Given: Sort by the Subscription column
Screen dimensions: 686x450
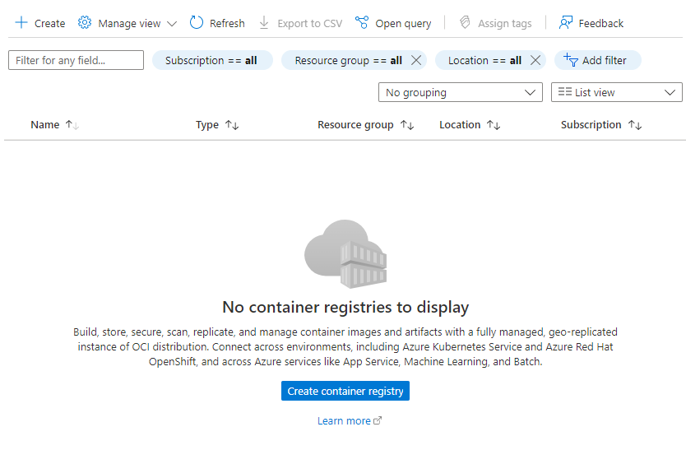Looking at the screenshot, I should [x=591, y=125].
